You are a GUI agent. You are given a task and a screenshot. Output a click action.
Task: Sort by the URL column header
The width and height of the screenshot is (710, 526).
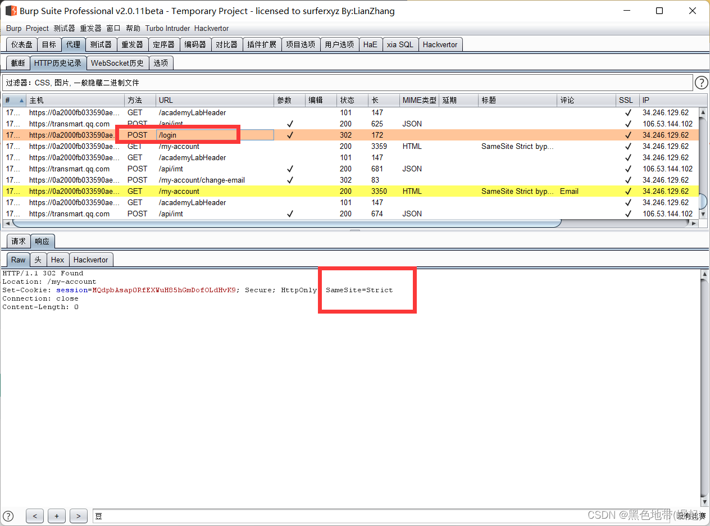click(215, 101)
